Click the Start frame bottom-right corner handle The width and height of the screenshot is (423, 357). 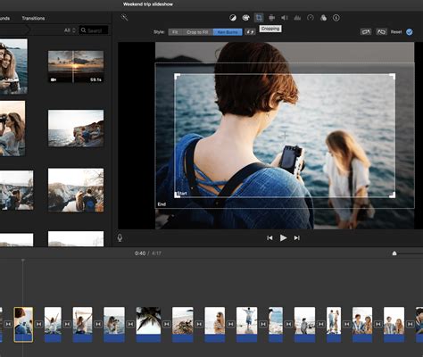click(x=393, y=195)
